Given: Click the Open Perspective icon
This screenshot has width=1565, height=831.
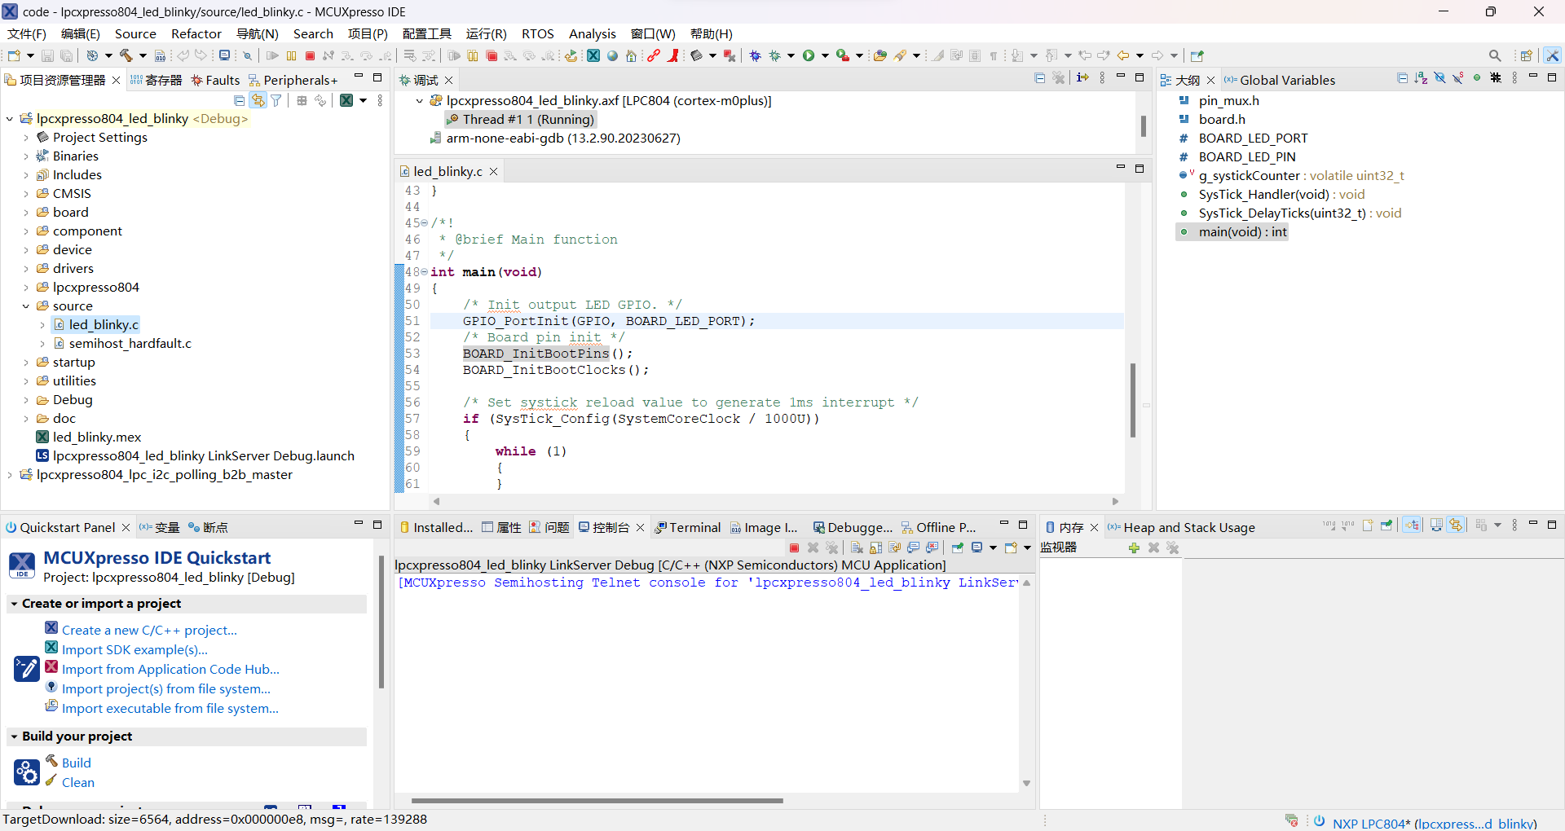Looking at the screenshot, I should (1527, 55).
